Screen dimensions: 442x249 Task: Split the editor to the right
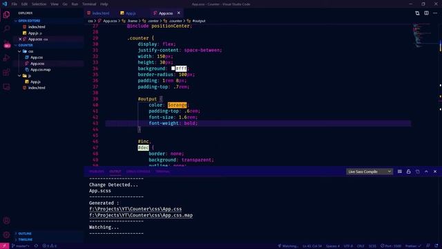(426, 13)
